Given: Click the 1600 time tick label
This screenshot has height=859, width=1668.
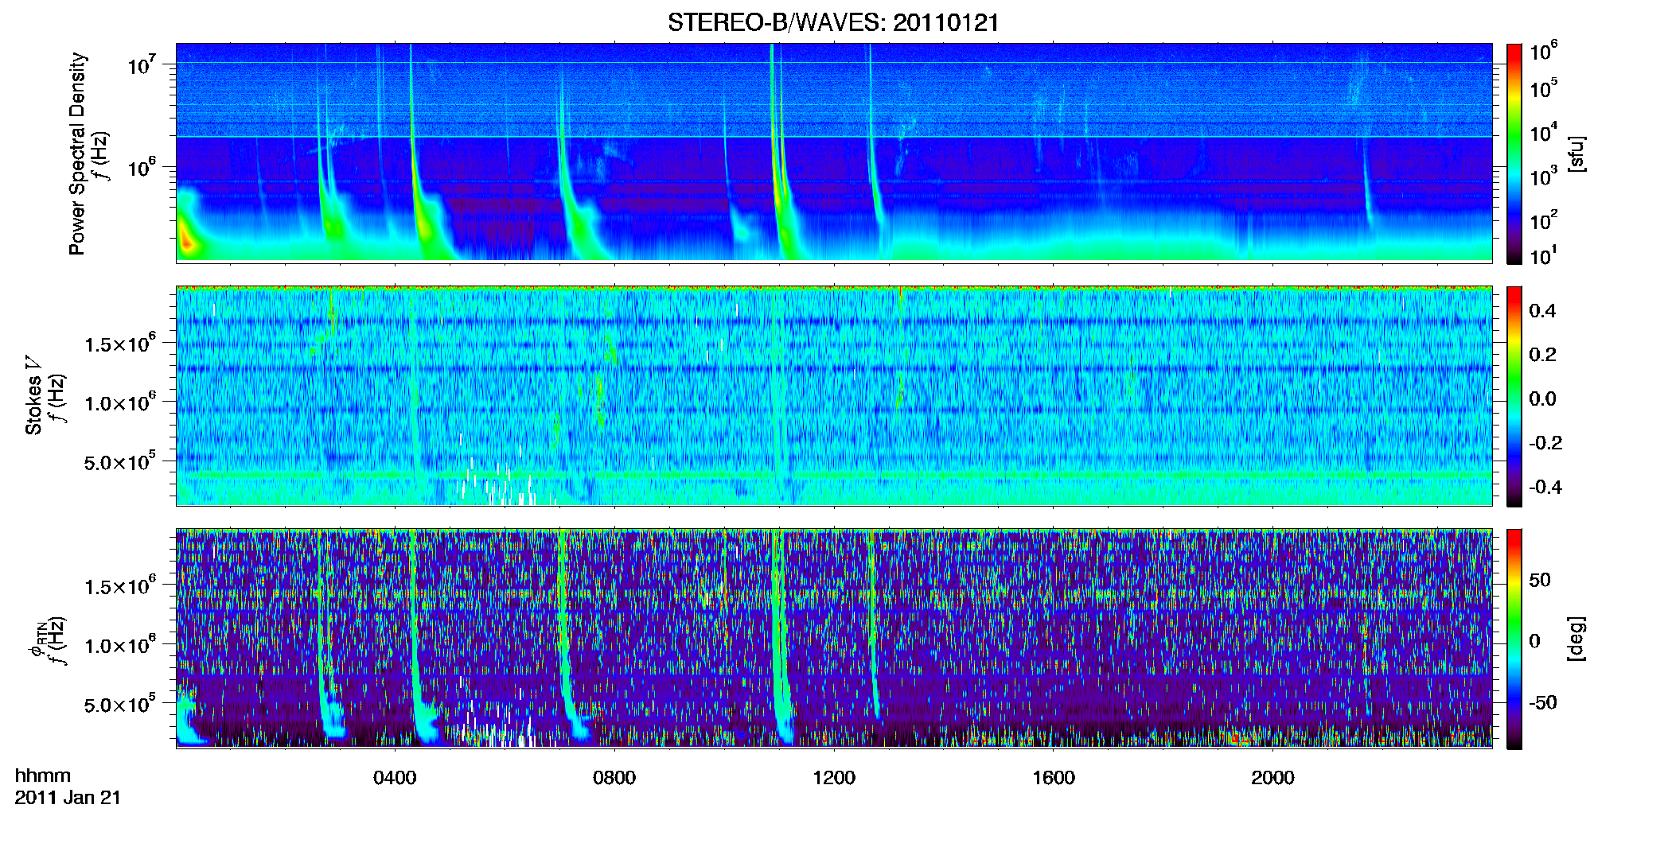Looking at the screenshot, I should pos(1054,778).
